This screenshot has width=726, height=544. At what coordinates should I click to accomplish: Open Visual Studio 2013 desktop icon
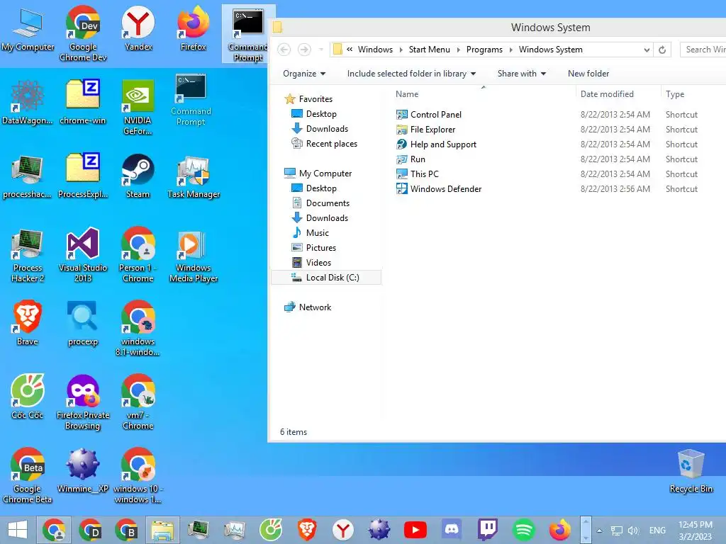click(83, 254)
